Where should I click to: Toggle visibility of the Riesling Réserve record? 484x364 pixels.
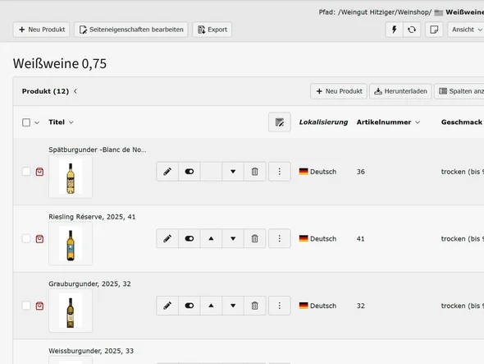click(189, 238)
